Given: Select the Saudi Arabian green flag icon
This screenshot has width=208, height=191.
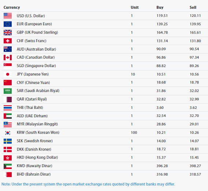Looking at the screenshot, I should tap(8, 91).
